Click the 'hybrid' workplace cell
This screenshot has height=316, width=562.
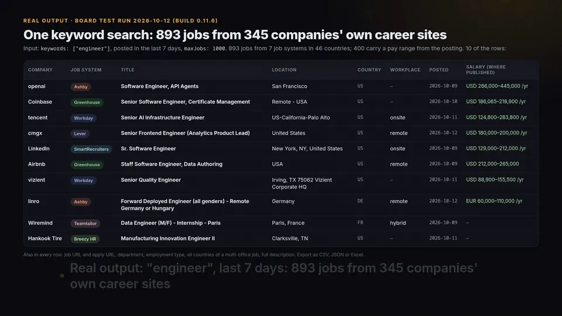398,223
